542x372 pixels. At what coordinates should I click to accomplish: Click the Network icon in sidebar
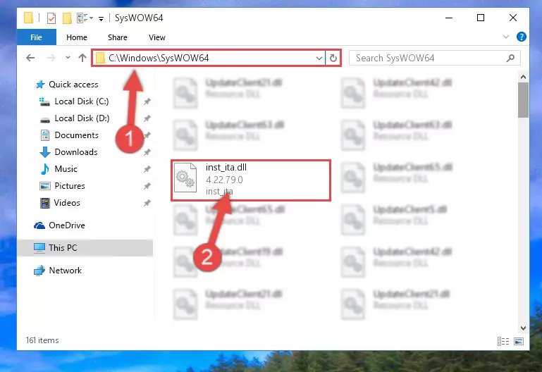pos(39,271)
